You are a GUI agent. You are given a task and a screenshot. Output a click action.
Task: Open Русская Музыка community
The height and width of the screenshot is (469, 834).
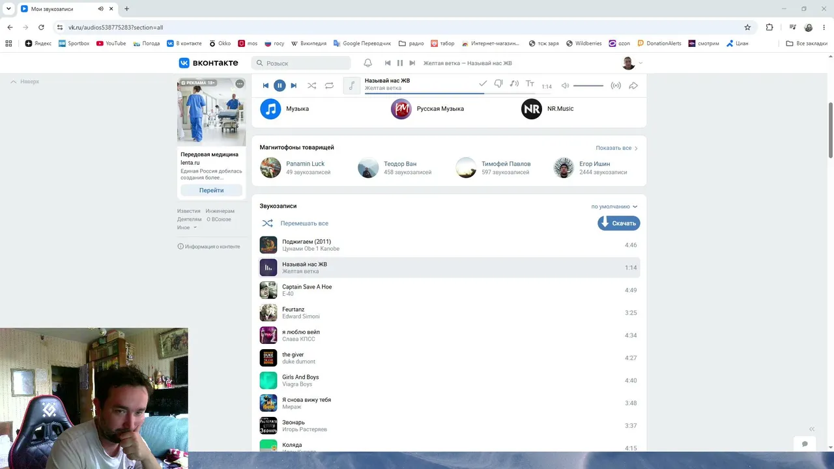point(427,109)
